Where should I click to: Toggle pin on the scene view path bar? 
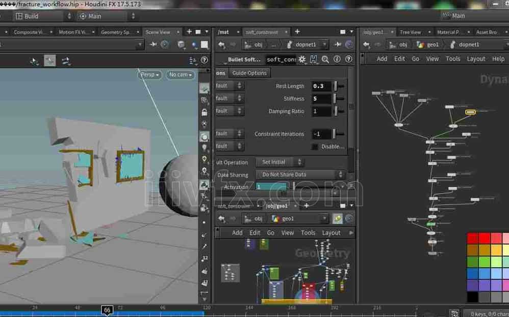[153, 45]
